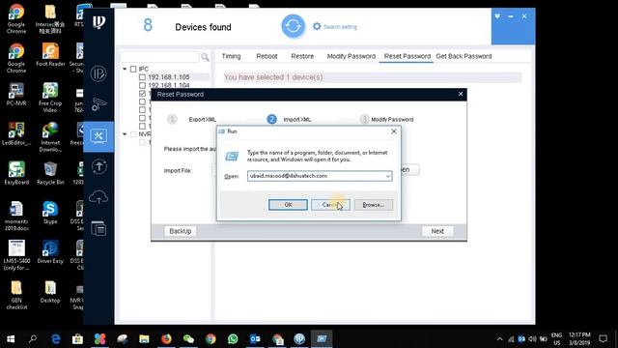Screen dimensions: 618x348
Task: Switch to the Modify Password tab
Action: coord(351,56)
